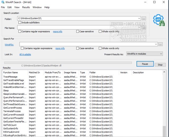Viewport: 169px width, 137px height.
Task: Open the All Available link
Action: coord(25,54)
